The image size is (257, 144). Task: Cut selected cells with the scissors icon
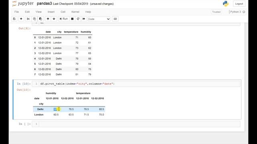pos(28,19)
